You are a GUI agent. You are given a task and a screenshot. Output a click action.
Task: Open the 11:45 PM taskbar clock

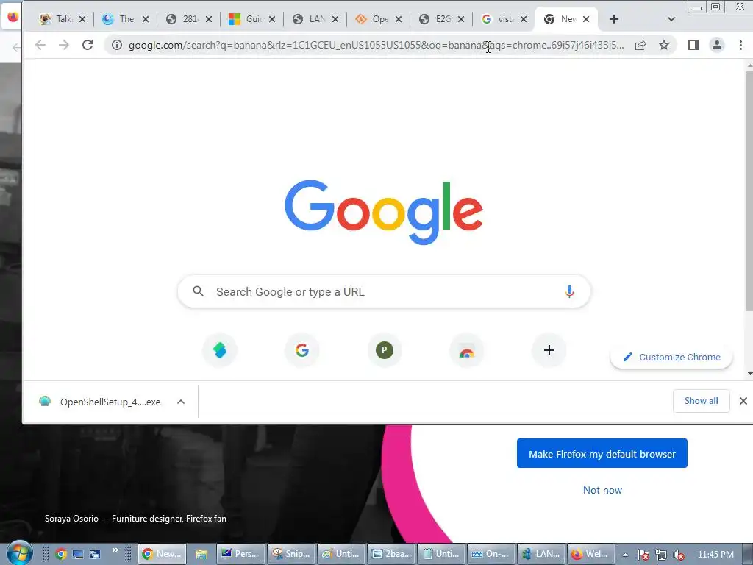[x=715, y=555]
